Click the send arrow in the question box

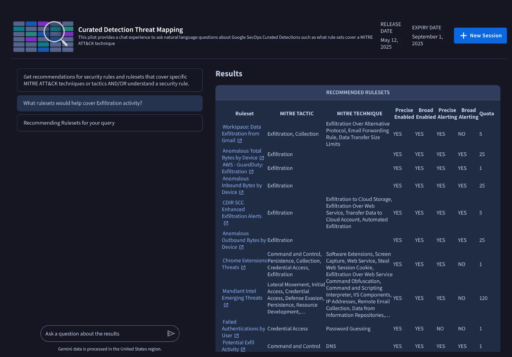pyautogui.click(x=171, y=334)
